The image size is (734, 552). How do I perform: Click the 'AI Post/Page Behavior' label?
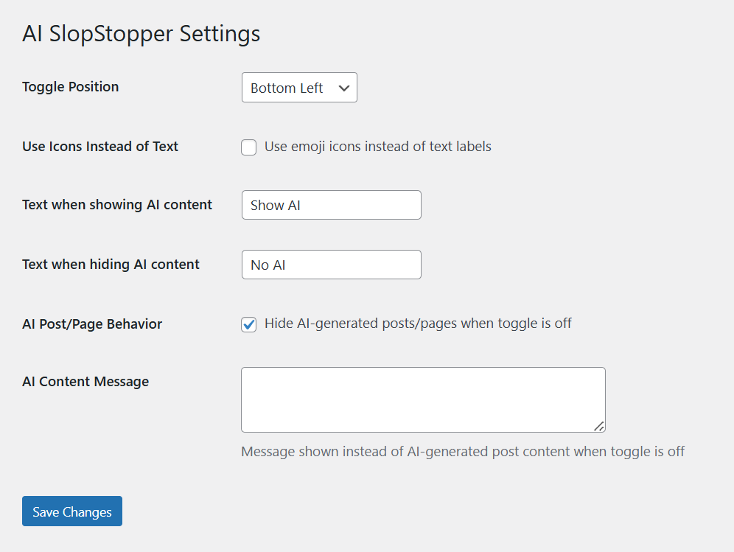click(92, 324)
